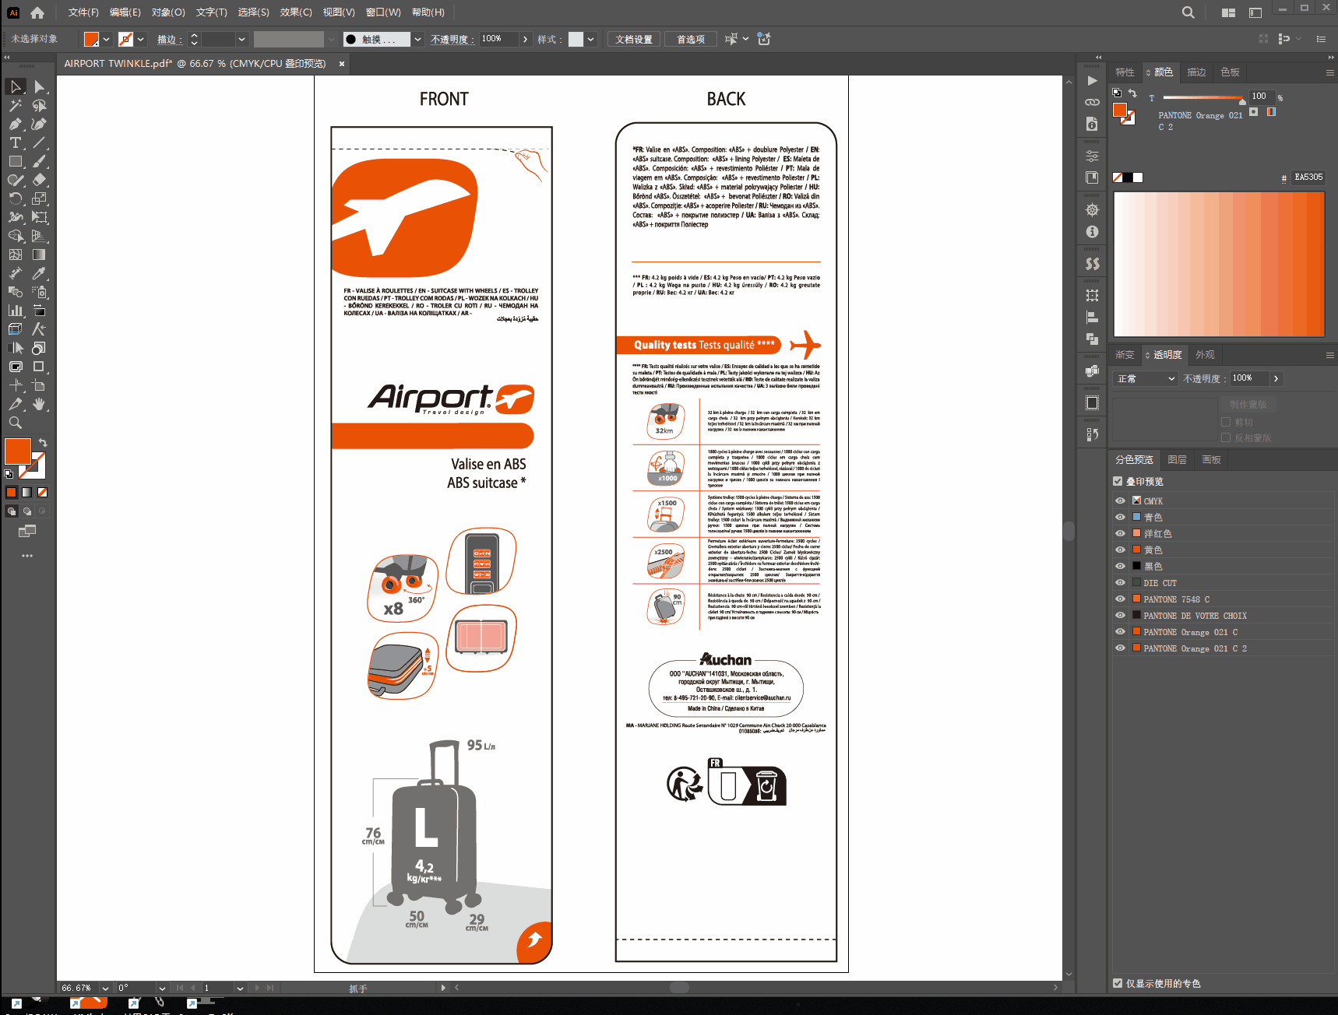Hide the DIE CUT separation eye
1338x1015 pixels.
tap(1120, 582)
